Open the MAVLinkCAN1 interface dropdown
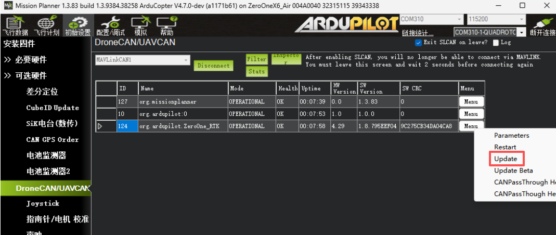The image size is (556, 235). 143,60
